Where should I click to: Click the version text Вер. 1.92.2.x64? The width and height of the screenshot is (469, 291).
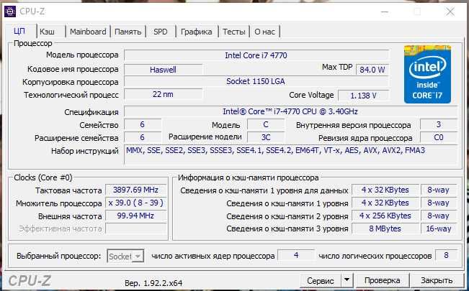click(x=153, y=283)
